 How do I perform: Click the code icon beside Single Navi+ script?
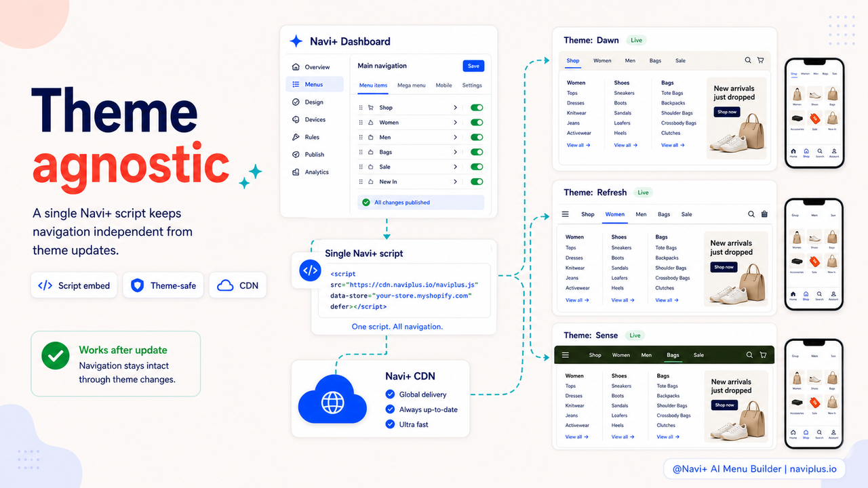click(x=310, y=270)
